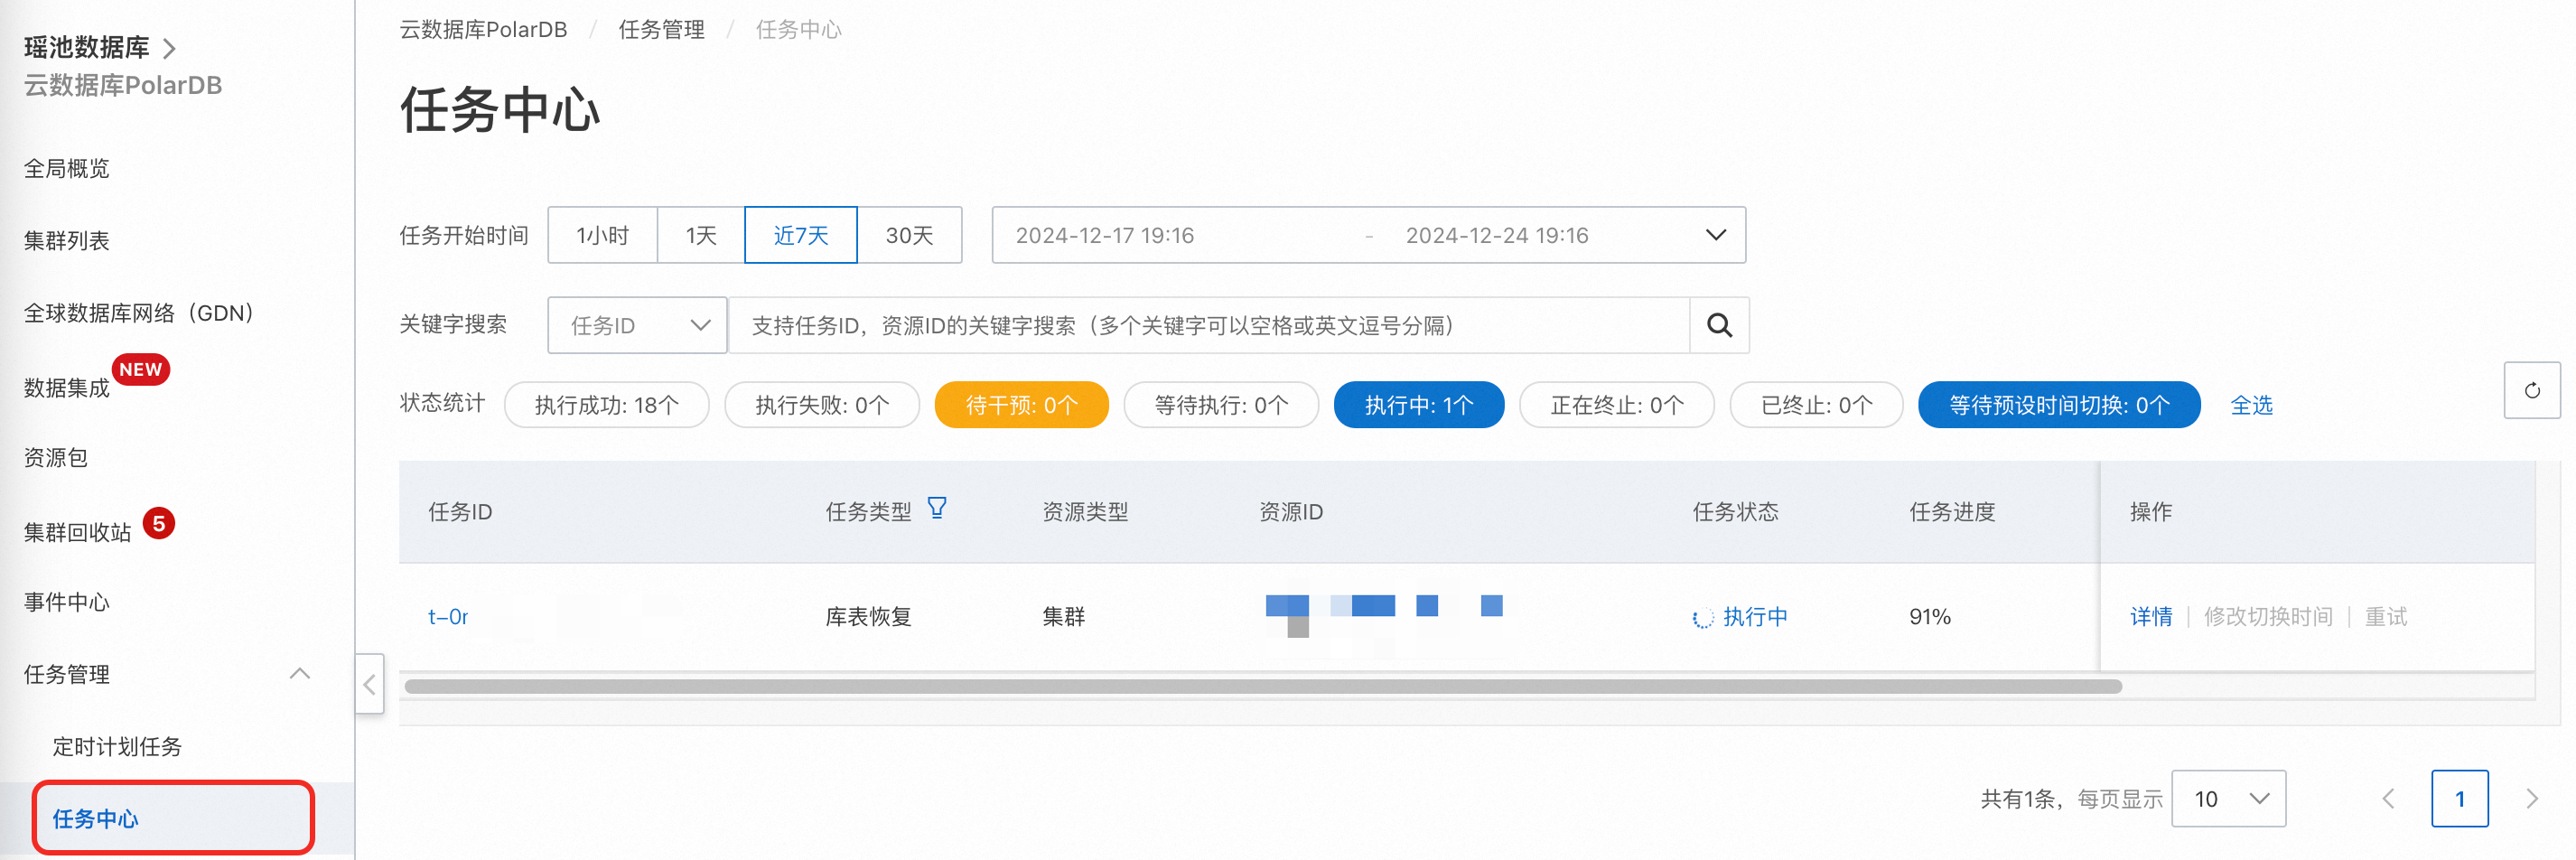Click the red 5 badge on 集群回收站
2576x860 pixels.
click(x=158, y=523)
